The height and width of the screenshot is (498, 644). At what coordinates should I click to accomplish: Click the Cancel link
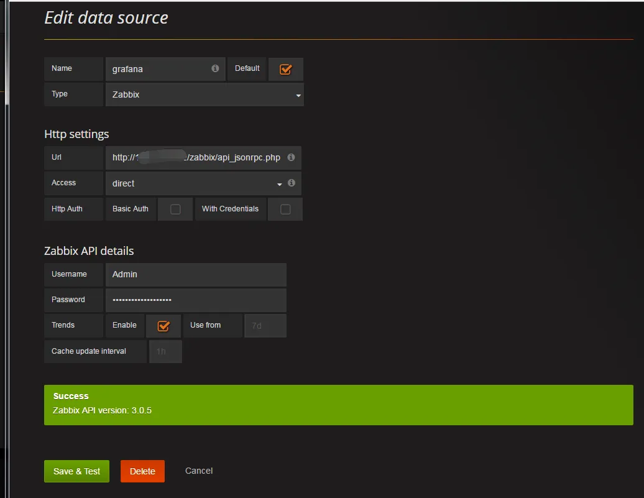tap(199, 471)
